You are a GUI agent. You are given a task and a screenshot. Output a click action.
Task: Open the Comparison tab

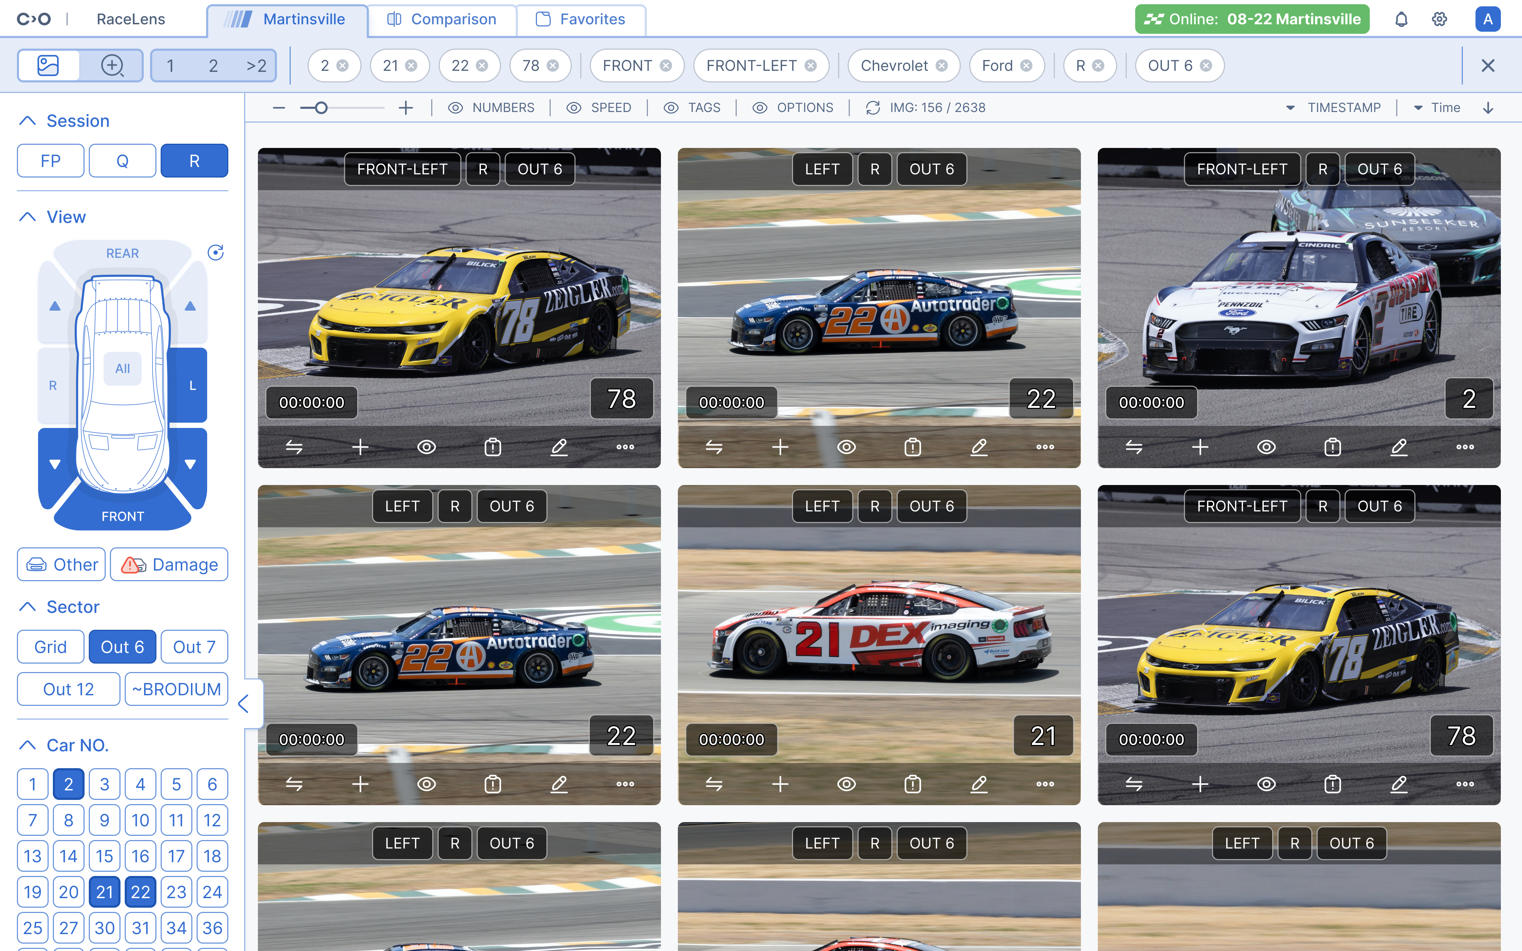(x=441, y=19)
